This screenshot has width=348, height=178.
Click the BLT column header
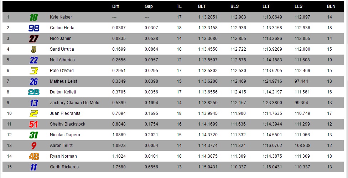(202, 6)
